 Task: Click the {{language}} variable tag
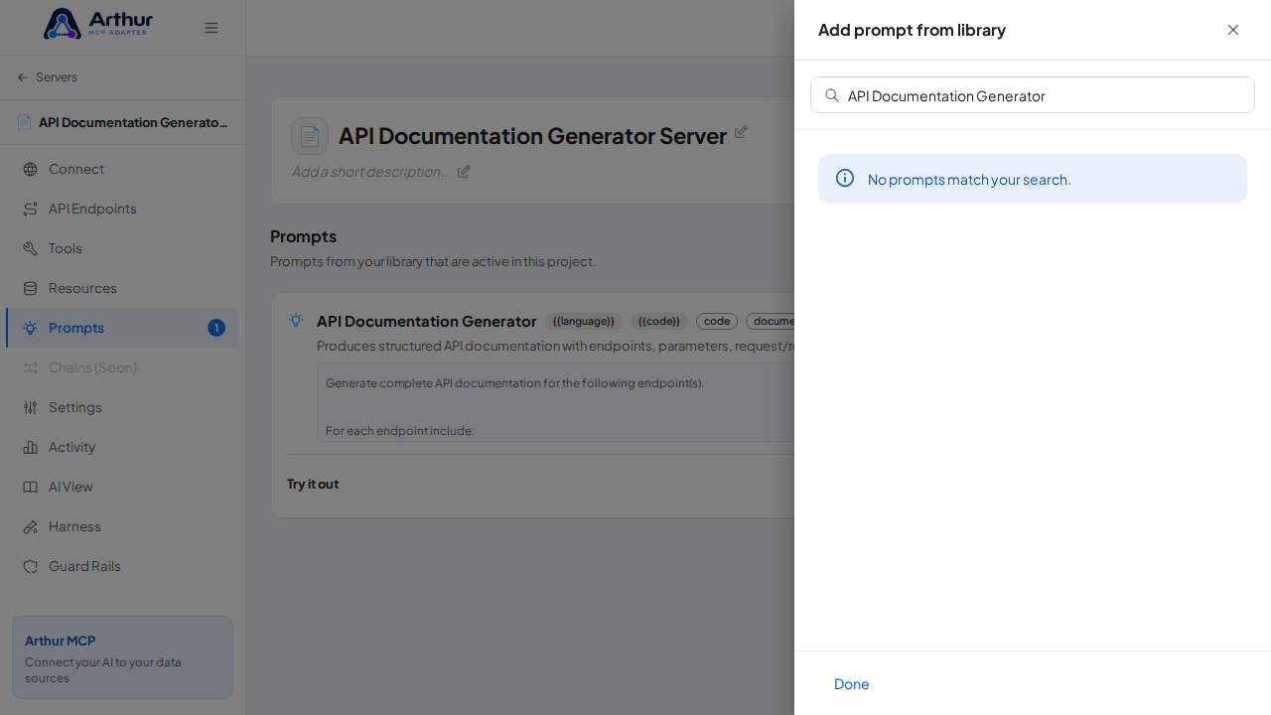(x=584, y=321)
